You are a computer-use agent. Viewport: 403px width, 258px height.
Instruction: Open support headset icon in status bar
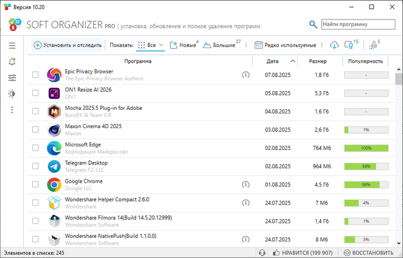pyautogui.click(x=262, y=253)
